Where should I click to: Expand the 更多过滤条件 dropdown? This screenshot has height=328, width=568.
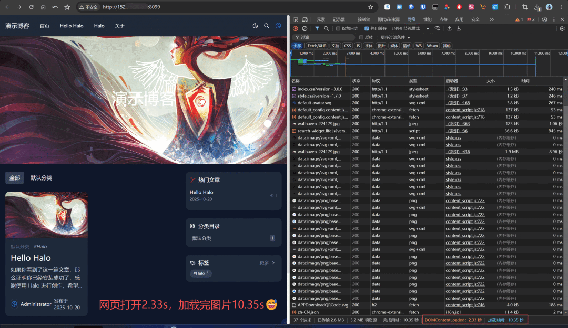pyautogui.click(x=395, y=37)
